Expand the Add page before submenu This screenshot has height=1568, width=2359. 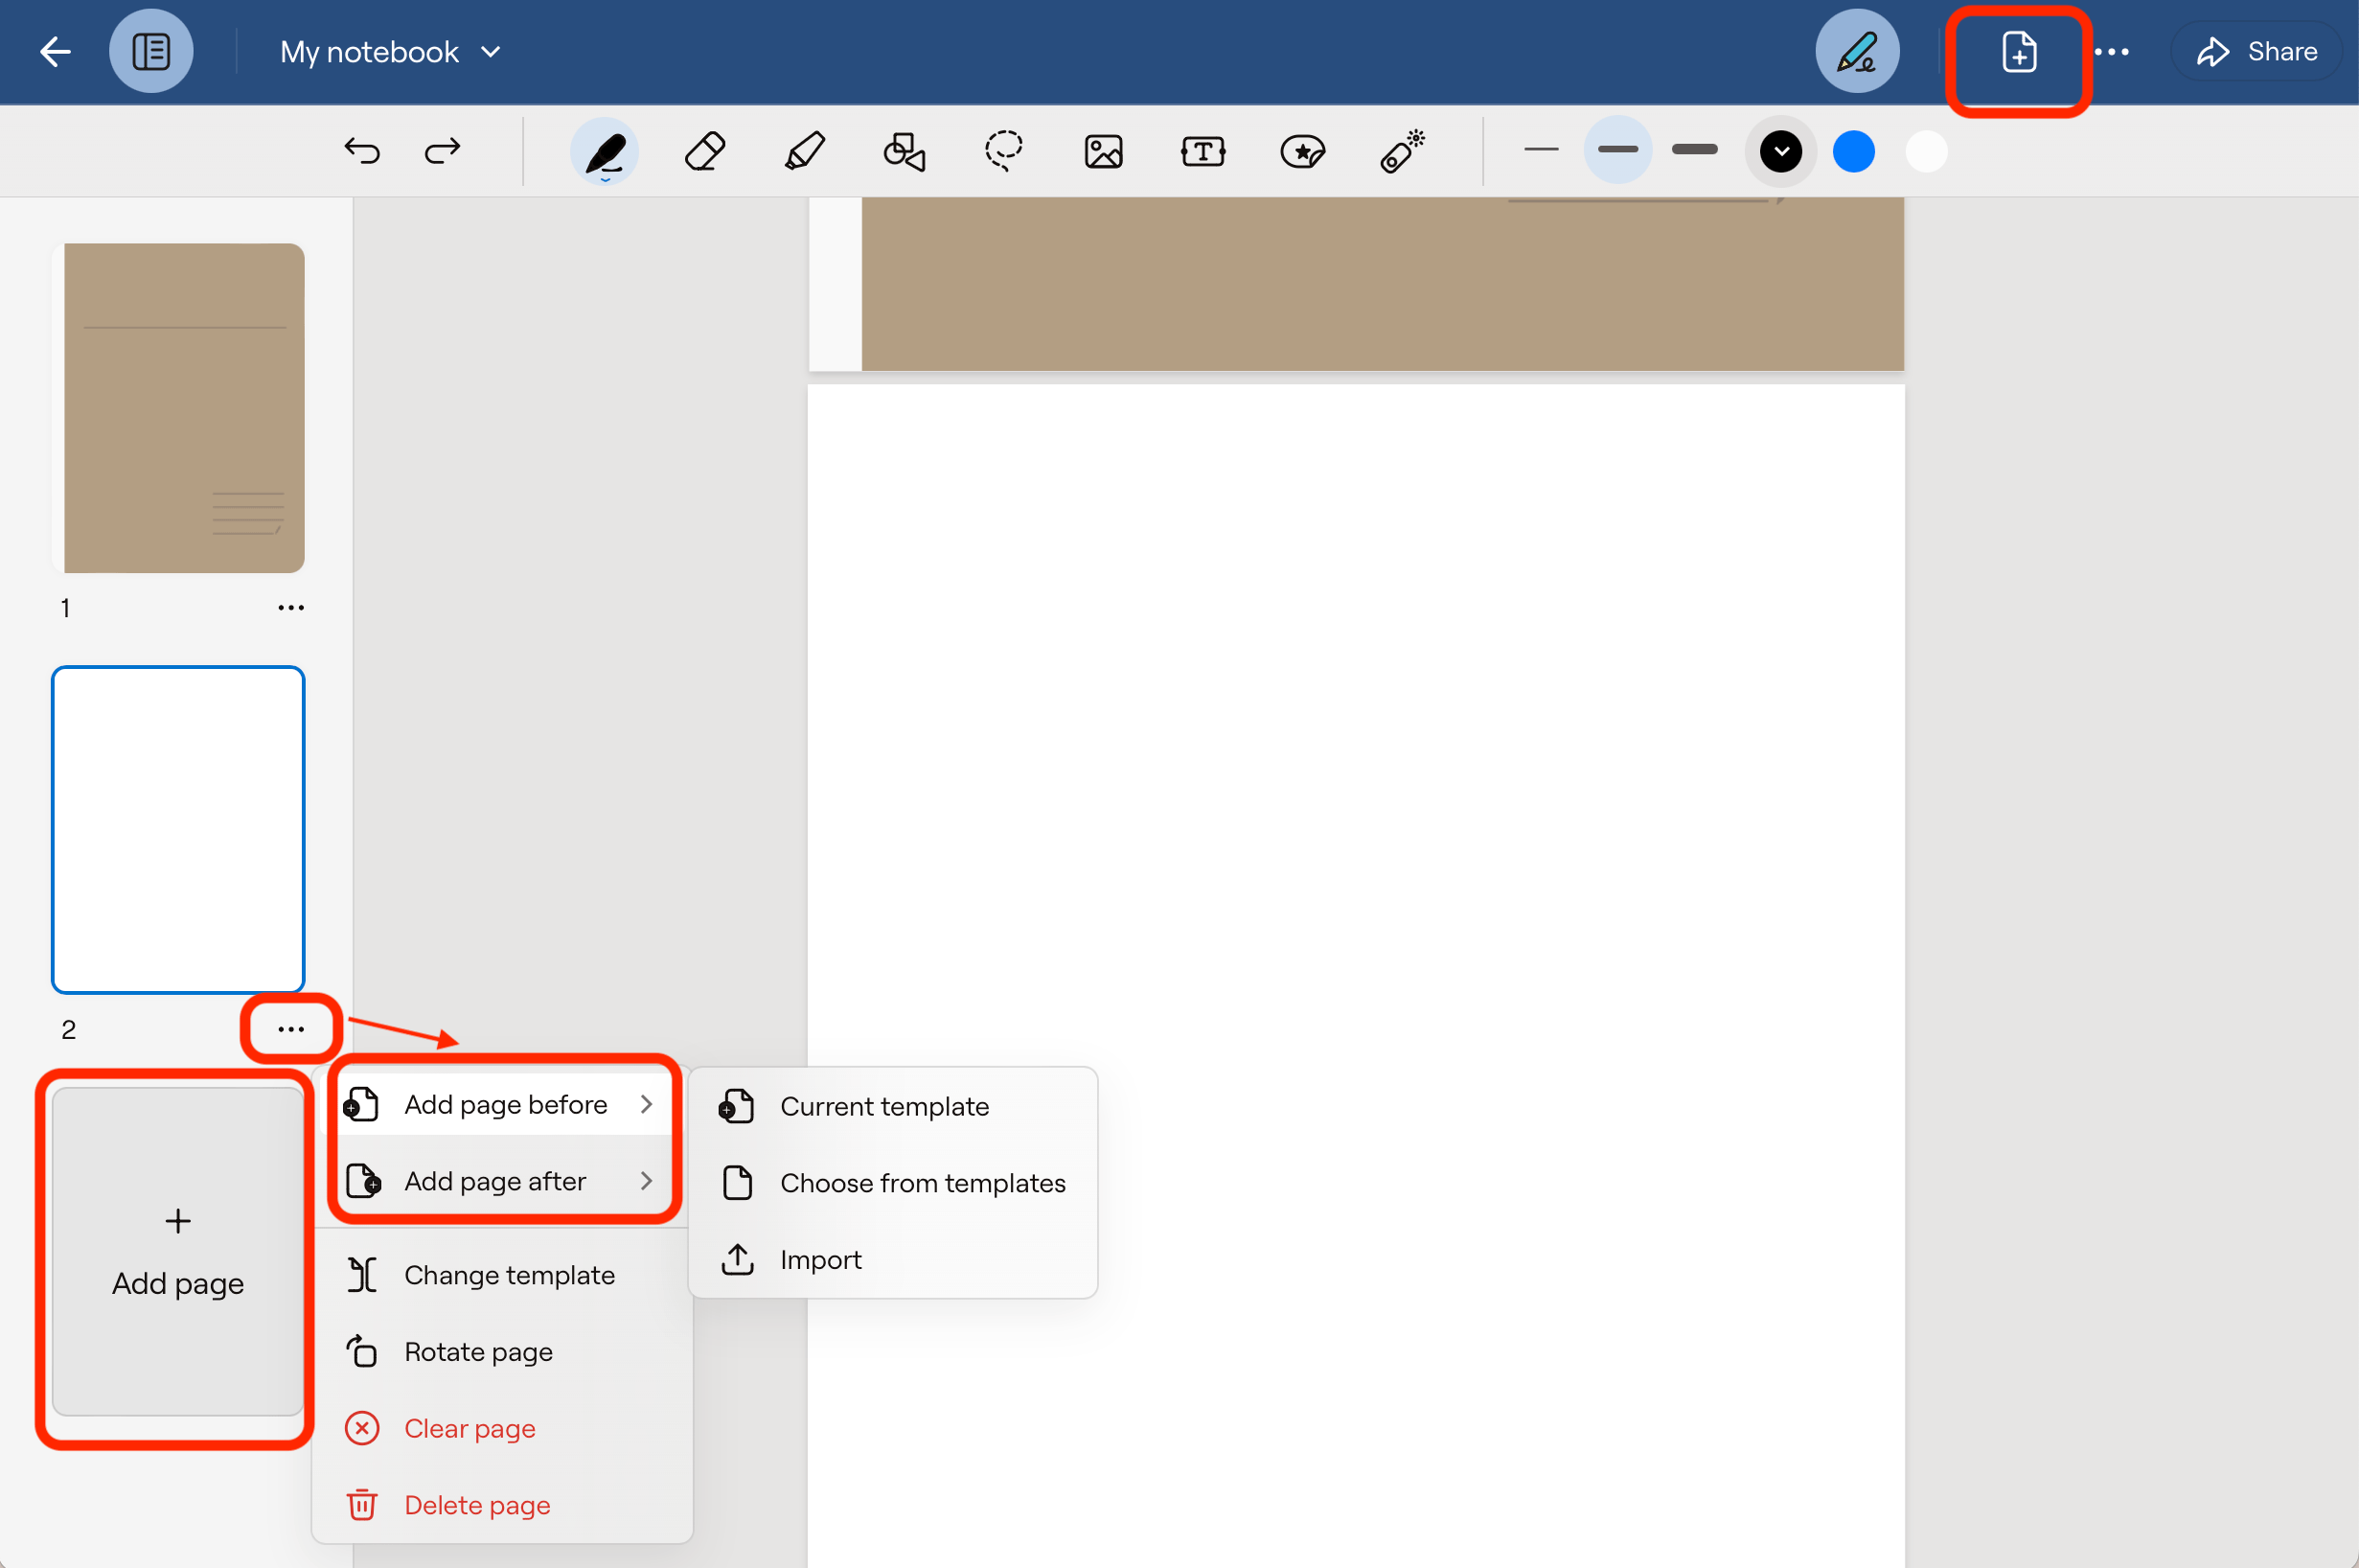tap(505, 1104)
